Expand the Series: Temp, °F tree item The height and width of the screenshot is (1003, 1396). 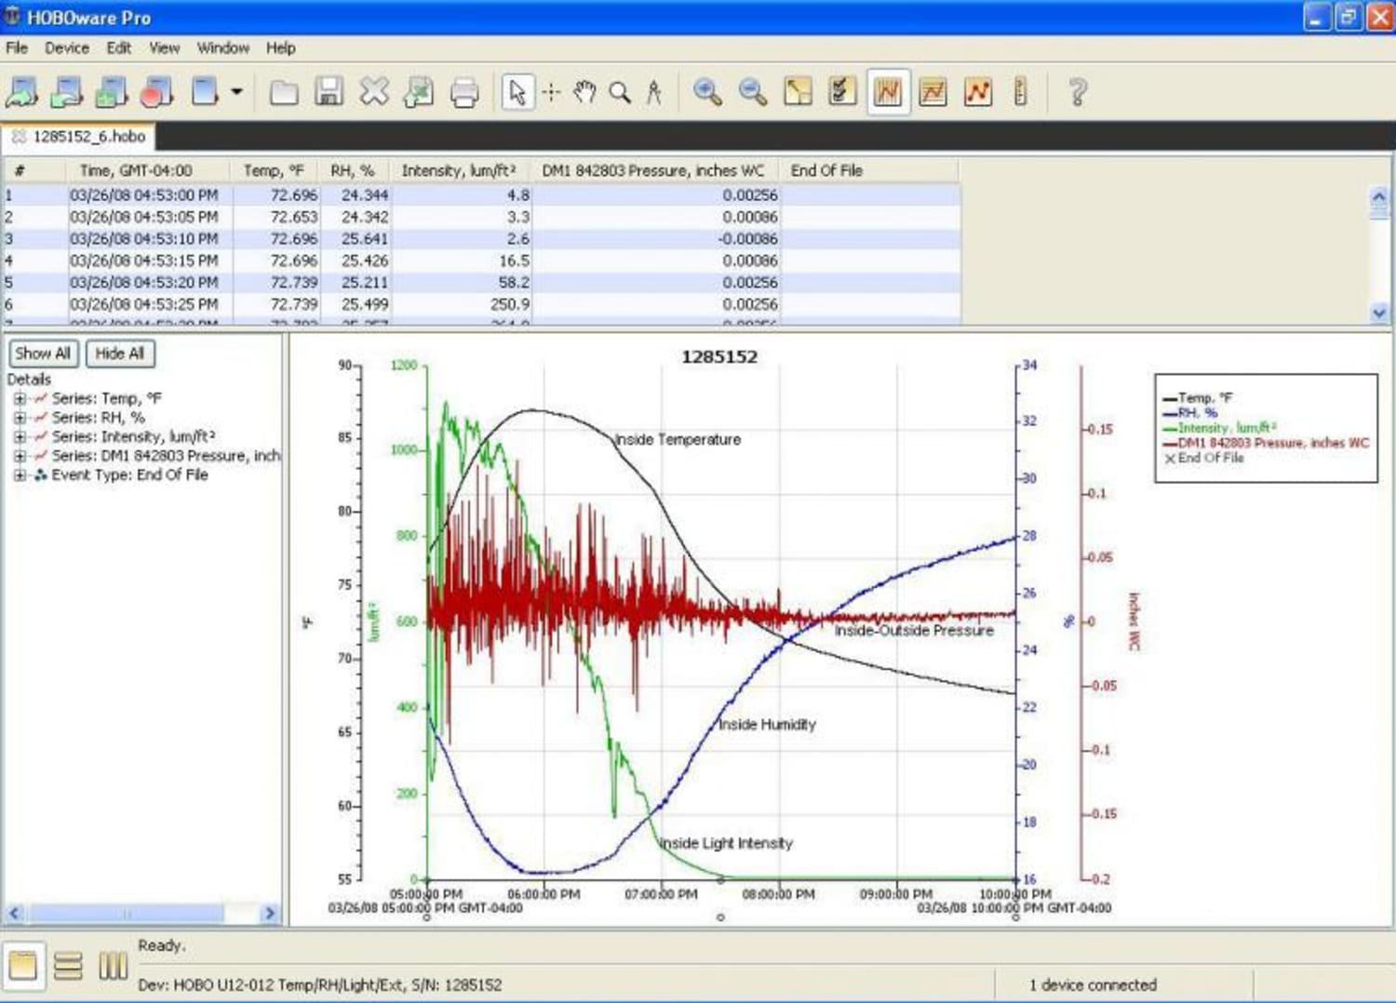(x=20, y=398)
